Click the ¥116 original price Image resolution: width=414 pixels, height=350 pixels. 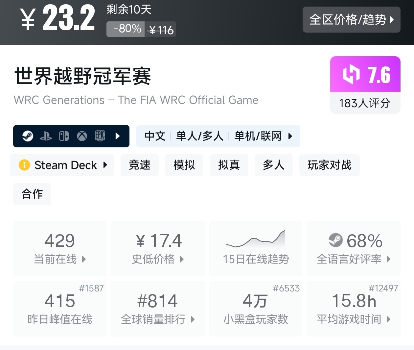click(x=161, y=30)
